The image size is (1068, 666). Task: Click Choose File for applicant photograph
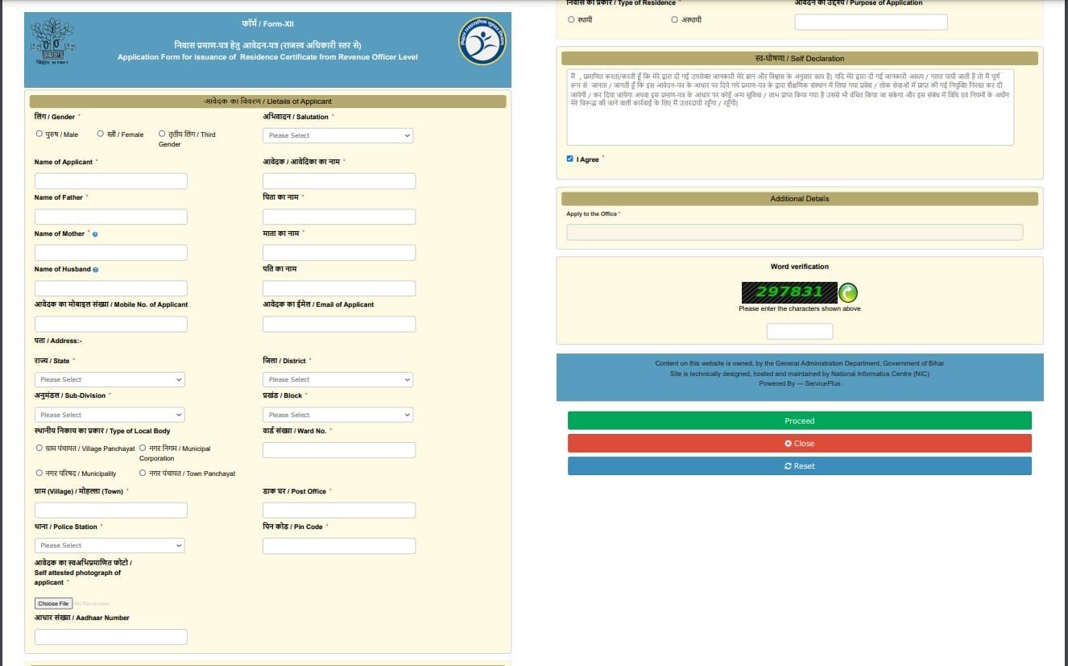coord(53,603)
